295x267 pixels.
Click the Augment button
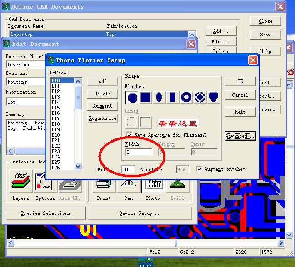pyautogui.click(x=103, y=106)
